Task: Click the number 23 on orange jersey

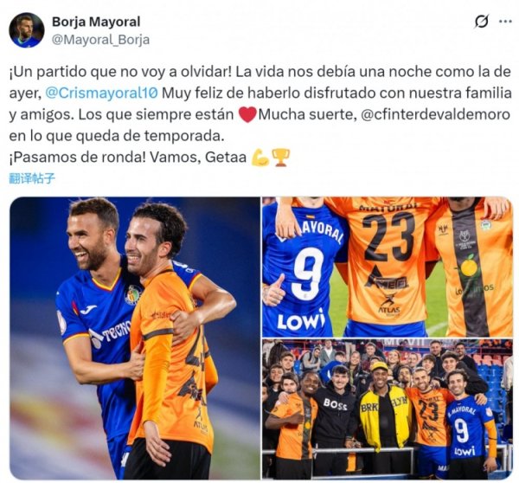Action: pyautogui.click(x=388, y=236)
